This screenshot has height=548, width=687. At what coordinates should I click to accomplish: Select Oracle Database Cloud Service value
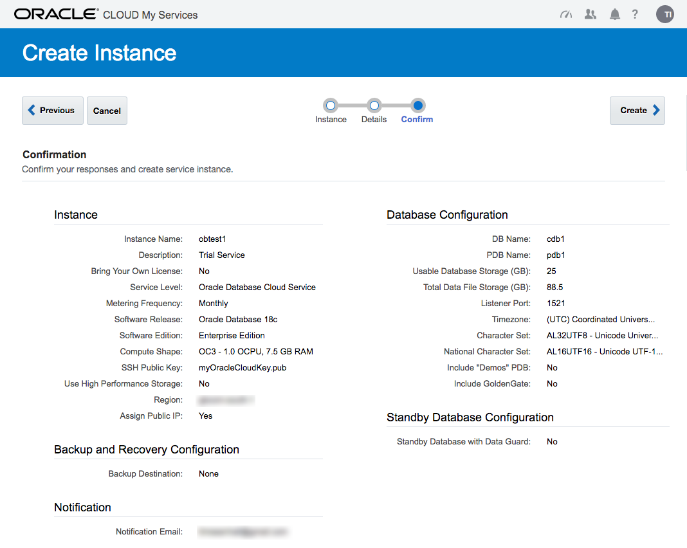pyautogui.click(x=257, y=288)
